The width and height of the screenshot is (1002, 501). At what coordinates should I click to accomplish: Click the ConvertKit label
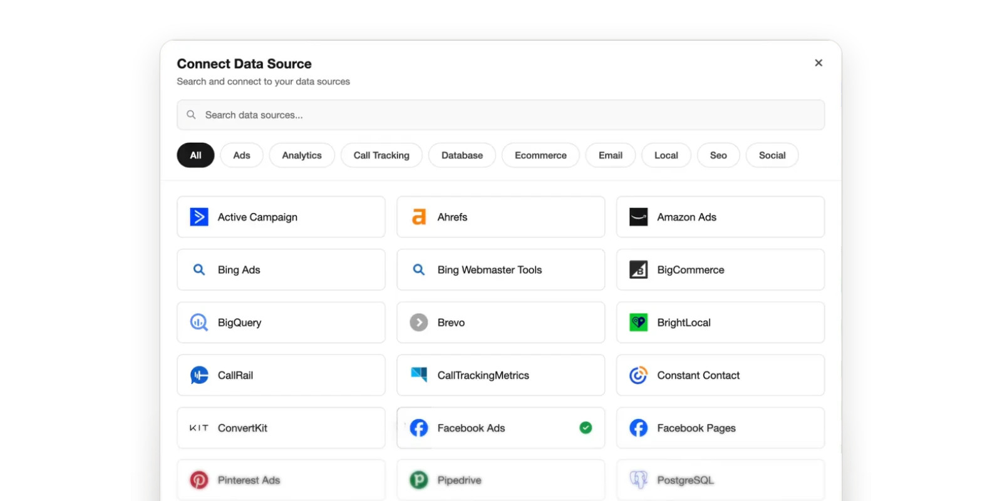pyautogui.click(x=242, y=428)
